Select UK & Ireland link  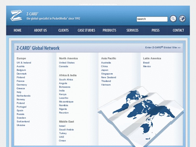pyautogui.click(x=24, y=63)
